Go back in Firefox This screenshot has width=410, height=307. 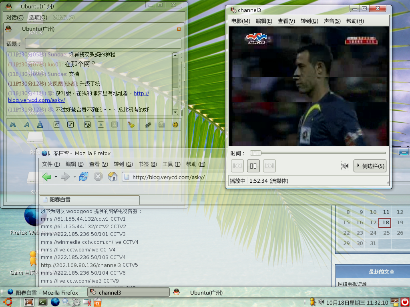pyautogui.click(x=46, y=177)
